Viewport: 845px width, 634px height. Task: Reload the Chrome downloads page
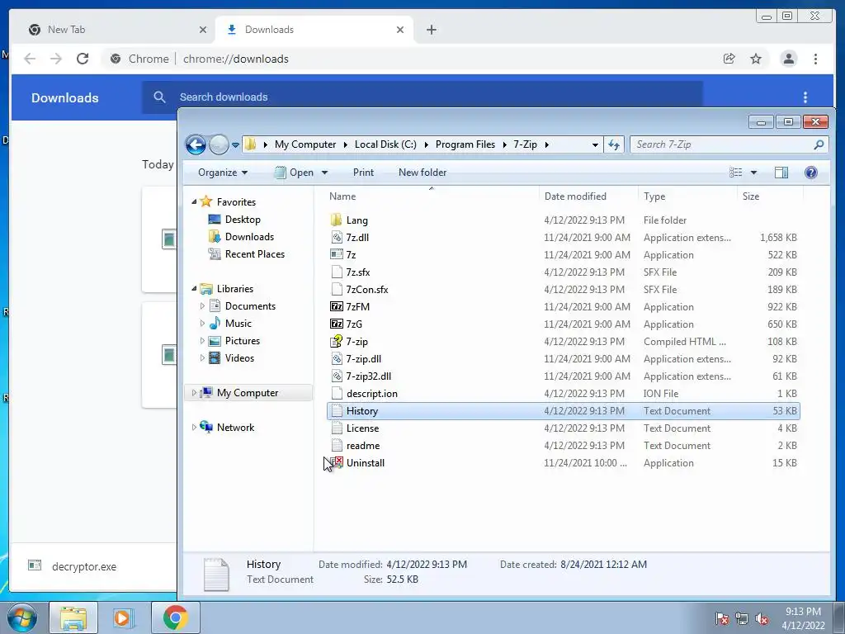click(83, 59)
